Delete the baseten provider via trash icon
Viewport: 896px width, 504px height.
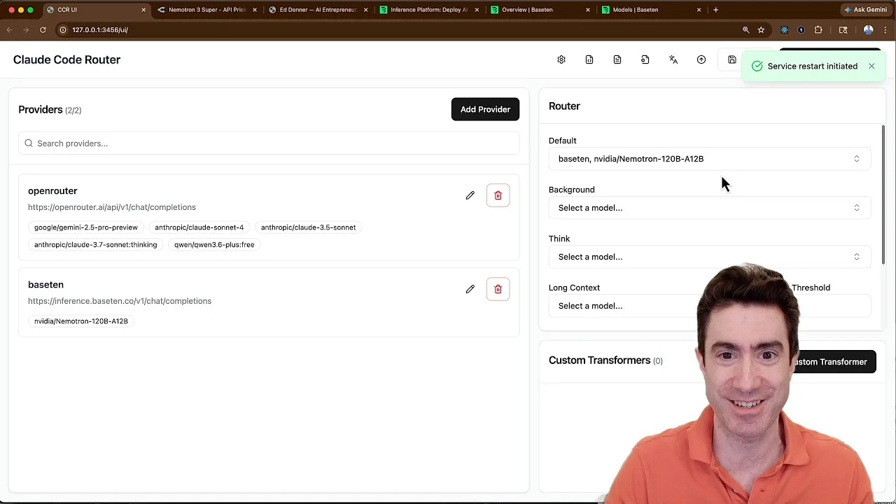pyautogui.click(x=498, y=289)
